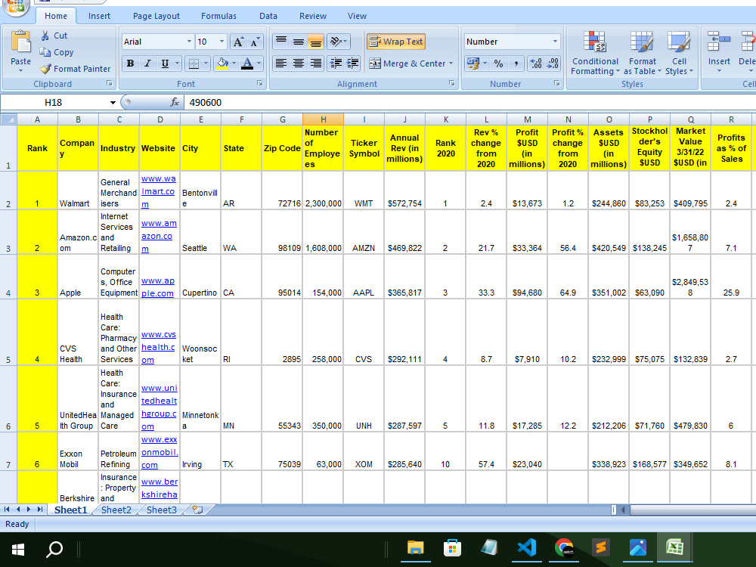
Task: Click the Merge & Center button
Action: pyautogui.click(x=407, y=64)
